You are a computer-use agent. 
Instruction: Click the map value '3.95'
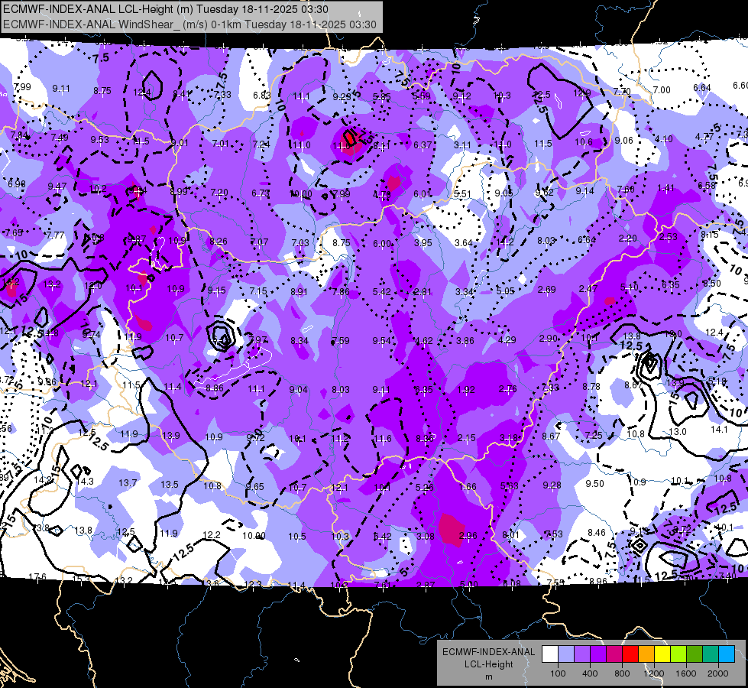pyautogui.click(x=423, y=243)
